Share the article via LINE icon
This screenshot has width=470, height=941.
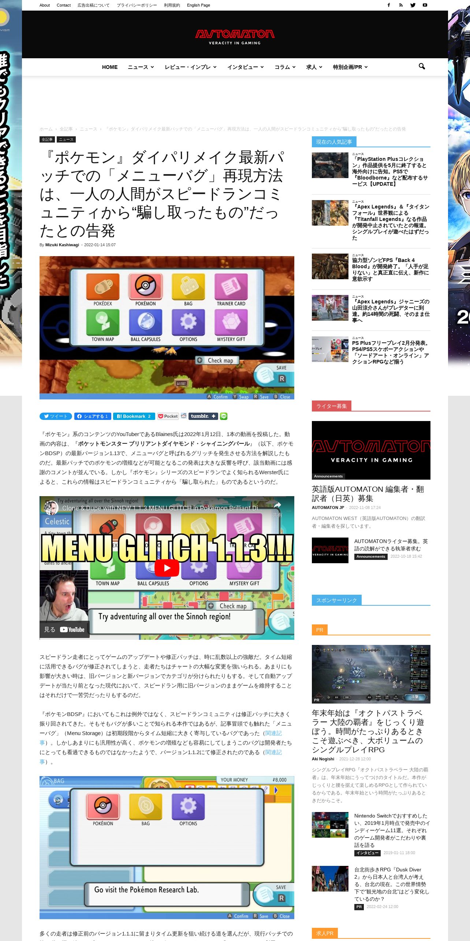(x=224, y=416)
